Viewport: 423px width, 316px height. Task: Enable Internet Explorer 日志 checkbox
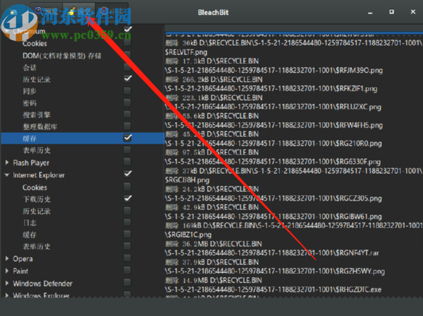[x=128, y=223]
